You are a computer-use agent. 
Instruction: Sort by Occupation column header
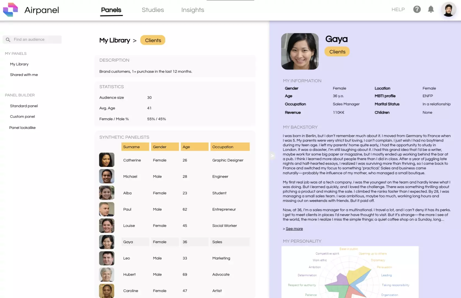point(230,147)
